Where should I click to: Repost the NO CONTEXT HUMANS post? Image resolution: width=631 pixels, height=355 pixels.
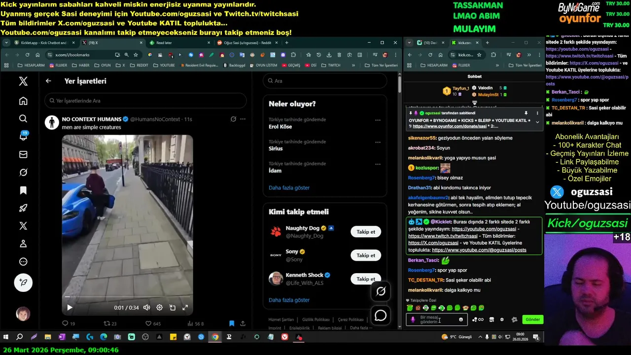click(110, 323)
